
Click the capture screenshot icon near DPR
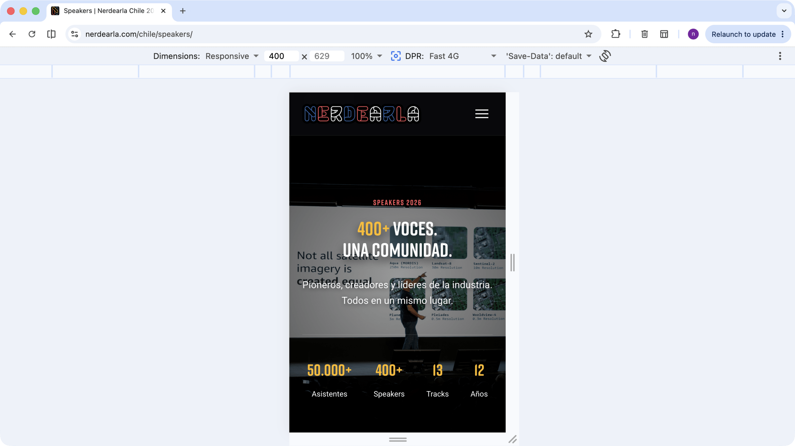pos(396,56)
